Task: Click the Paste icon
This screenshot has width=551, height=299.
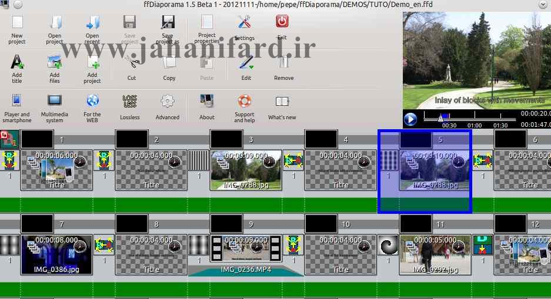Action: click(206, 62)
